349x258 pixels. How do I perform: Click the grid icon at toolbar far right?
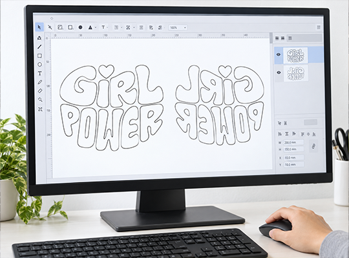319,27
